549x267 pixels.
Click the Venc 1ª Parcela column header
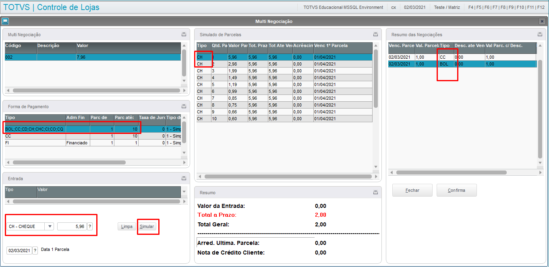pos(343,48)
